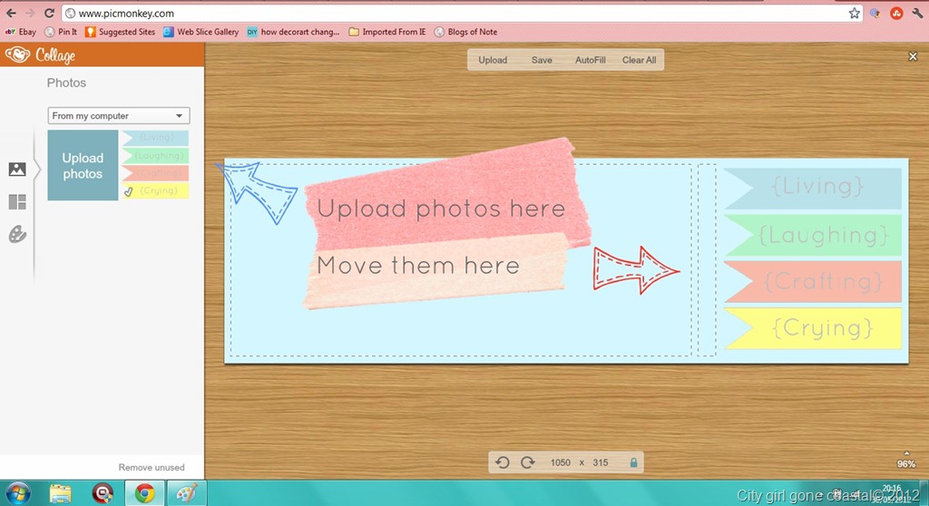Go forward in the browser

coord(30,13)
